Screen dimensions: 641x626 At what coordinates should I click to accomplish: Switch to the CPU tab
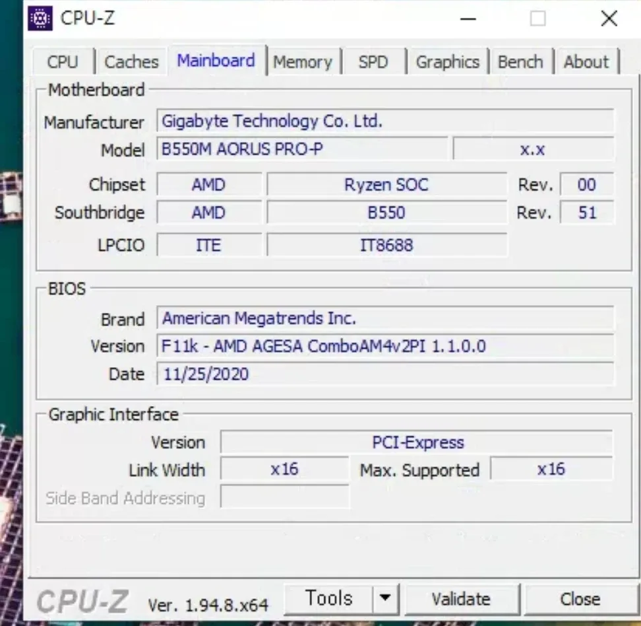pyautogui.click(x=63, y=62)
